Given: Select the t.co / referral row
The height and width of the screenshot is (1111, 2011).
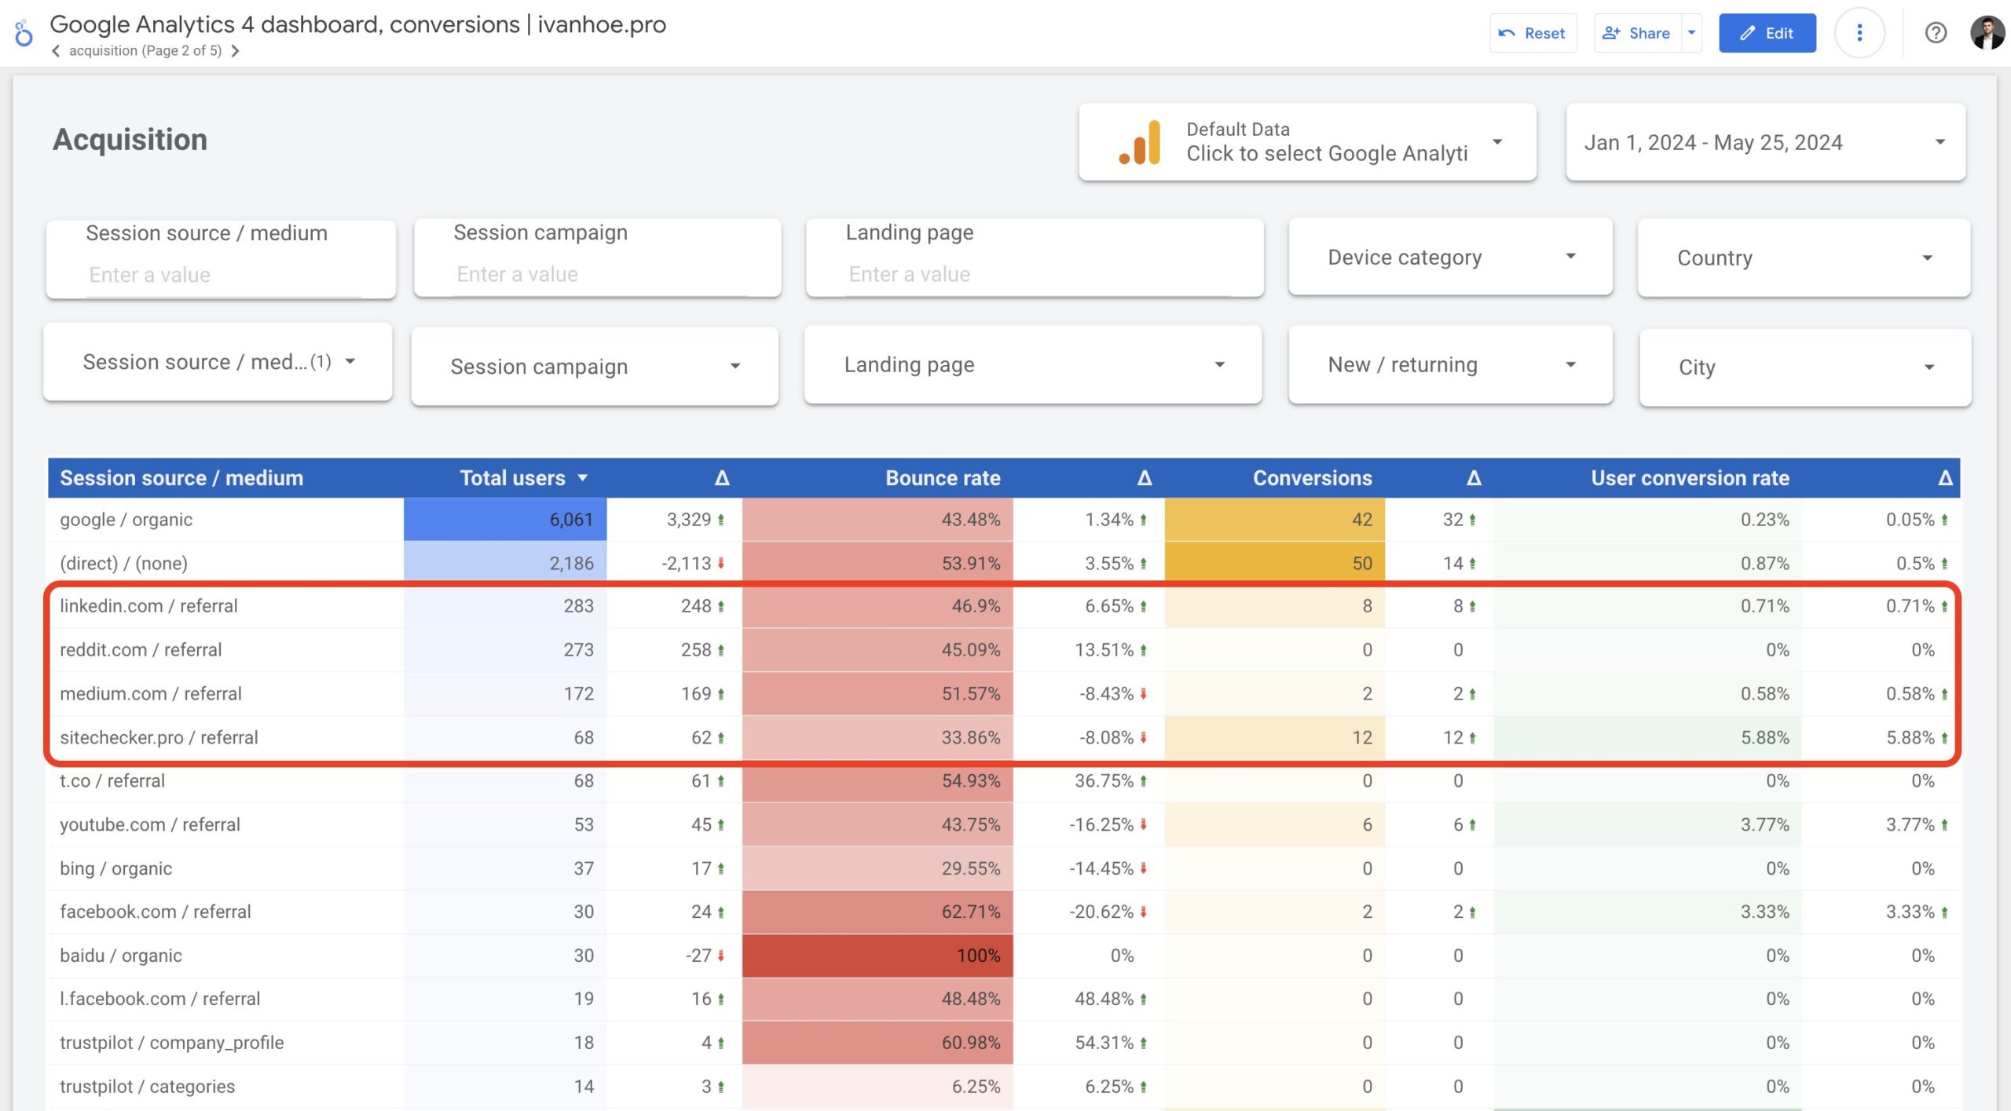Looking at the screenshot, I should coord(1003,781).
